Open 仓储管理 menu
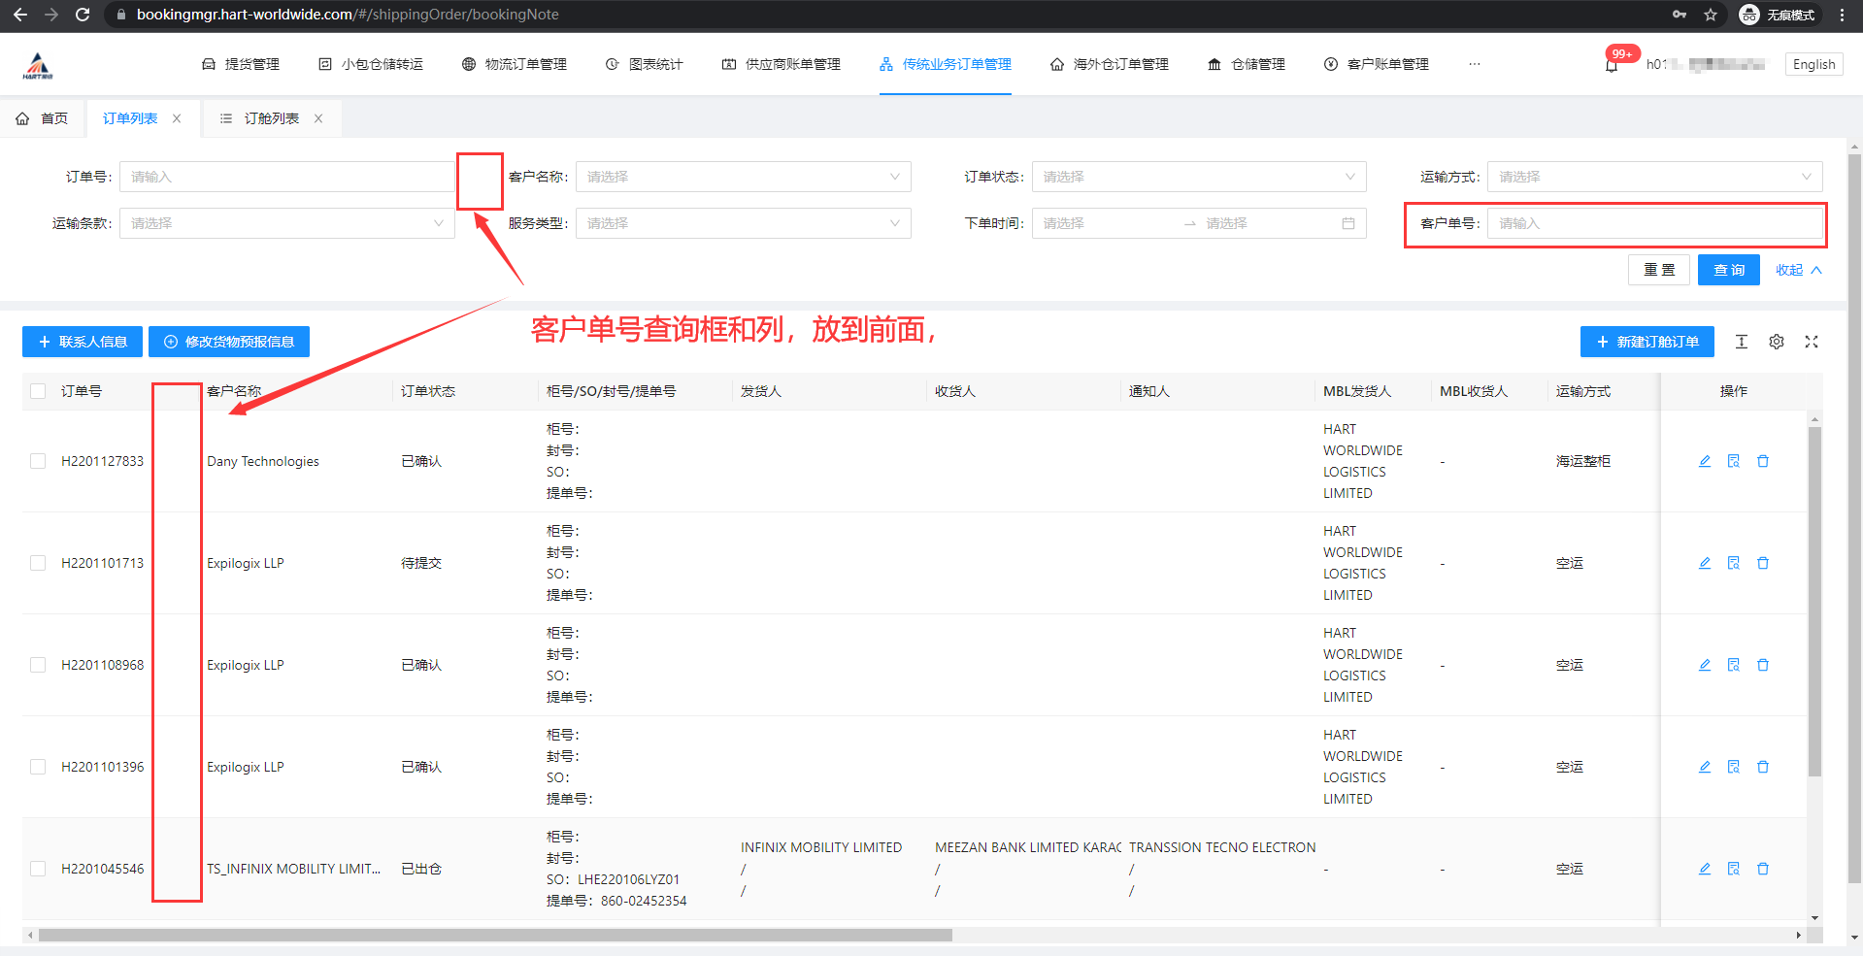This screenshot has height=956, width=1863. 1247,64
